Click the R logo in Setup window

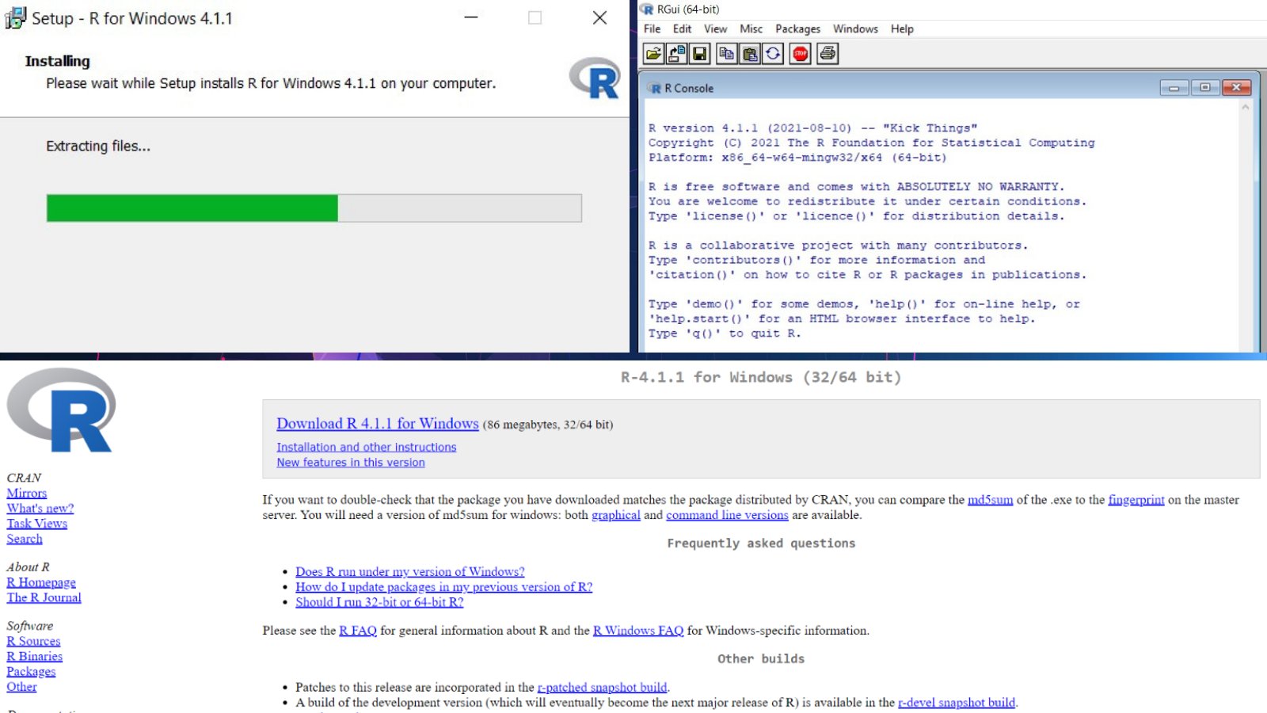point(595,78)
